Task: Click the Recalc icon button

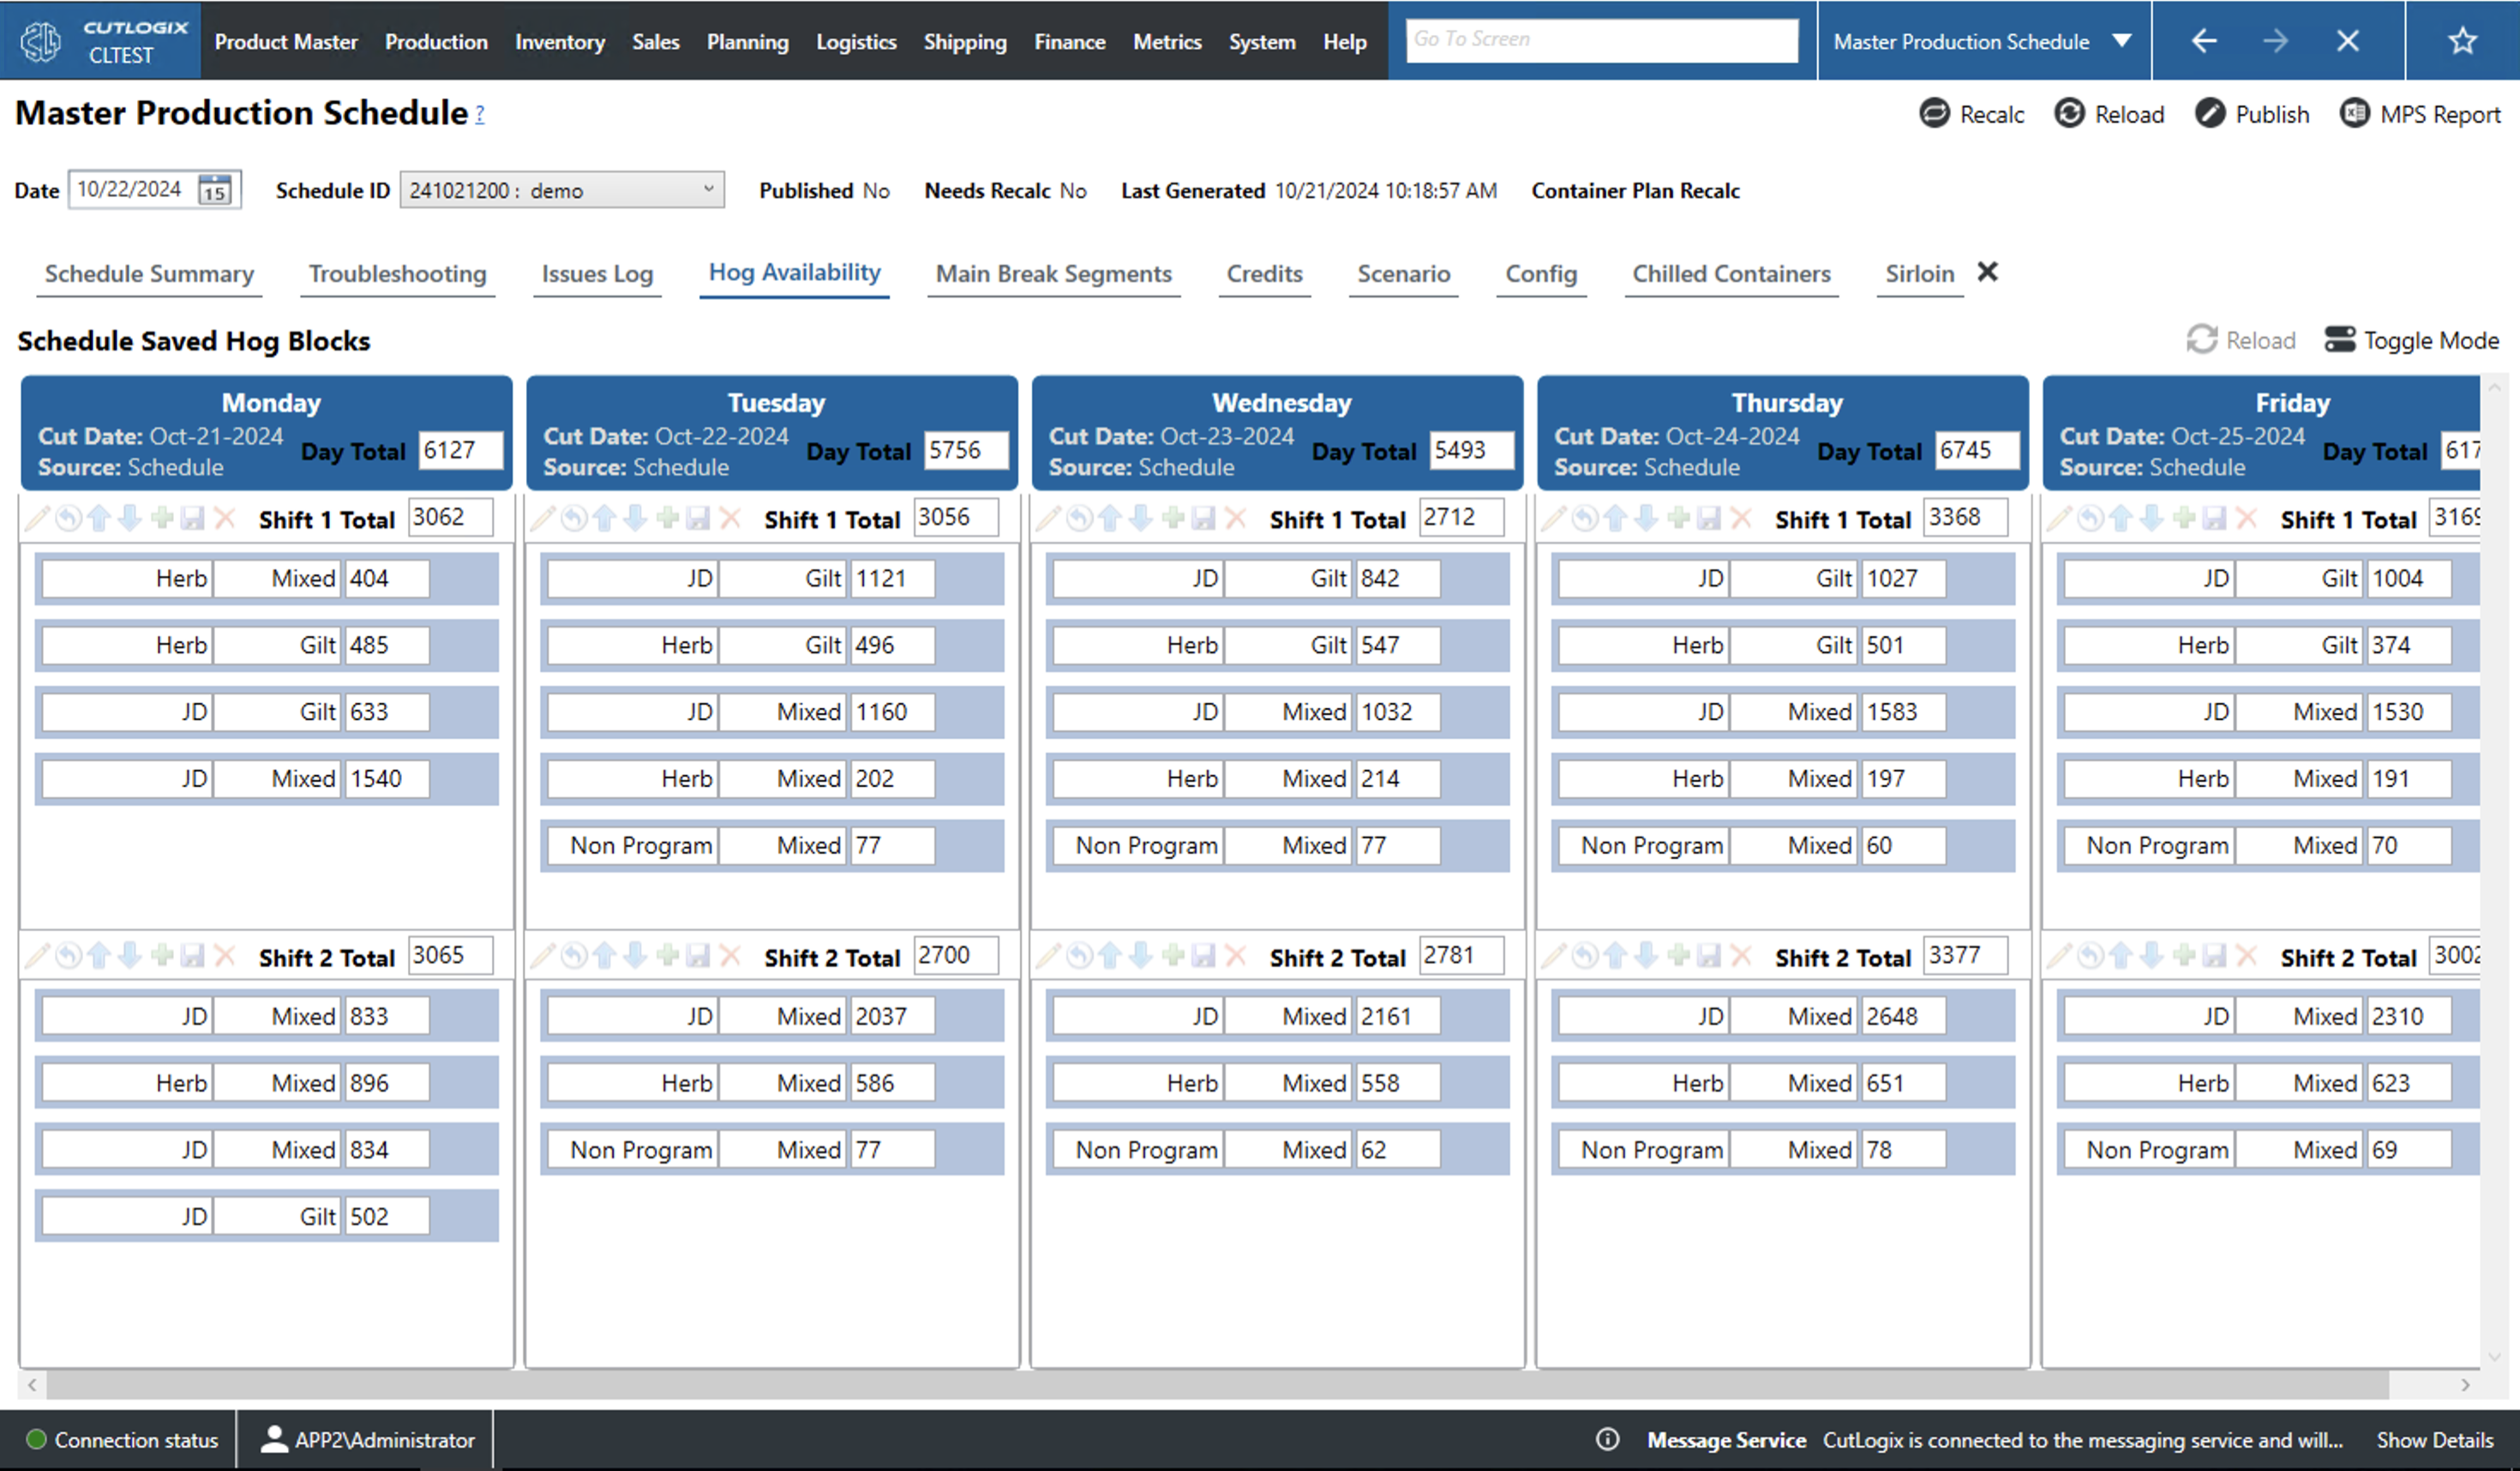Action: point(1935,114)
